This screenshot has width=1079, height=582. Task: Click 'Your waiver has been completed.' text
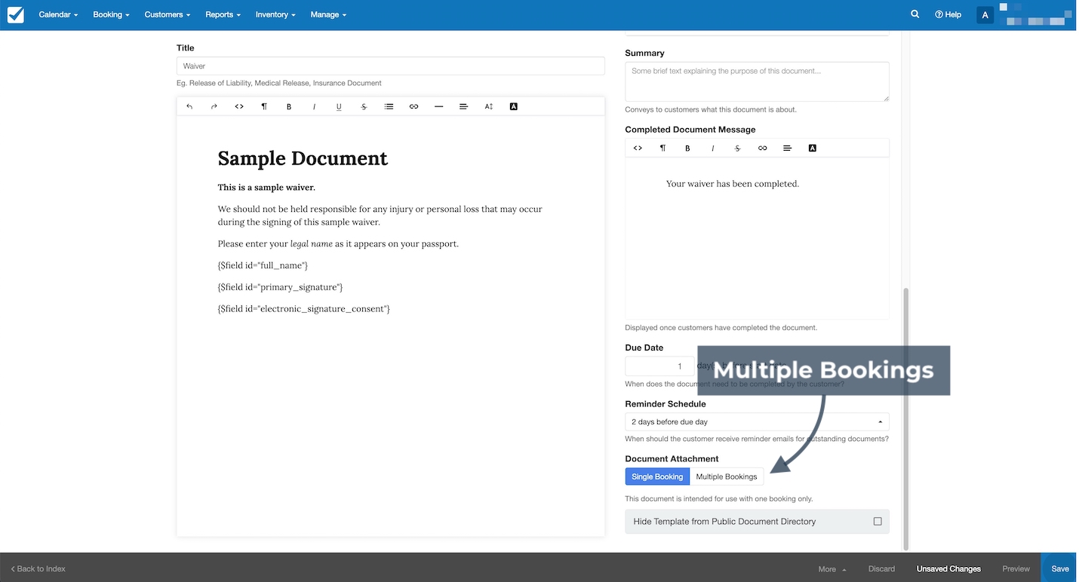732,183
